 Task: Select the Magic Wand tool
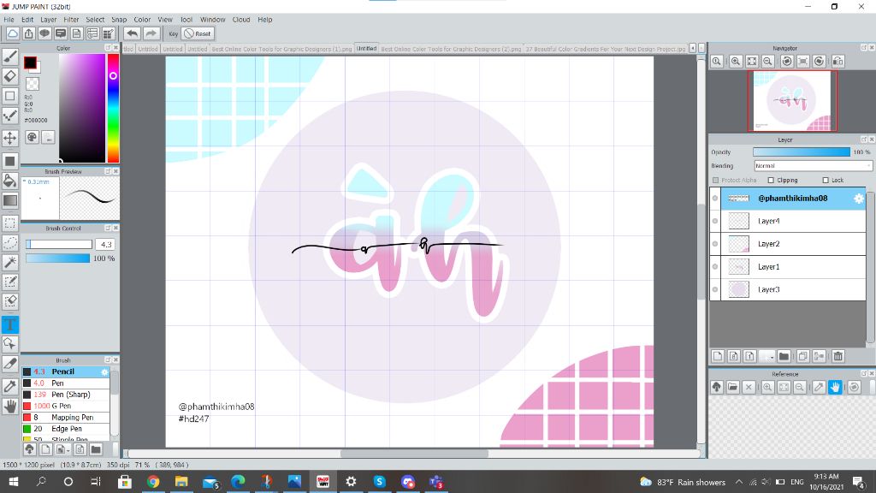10,262
